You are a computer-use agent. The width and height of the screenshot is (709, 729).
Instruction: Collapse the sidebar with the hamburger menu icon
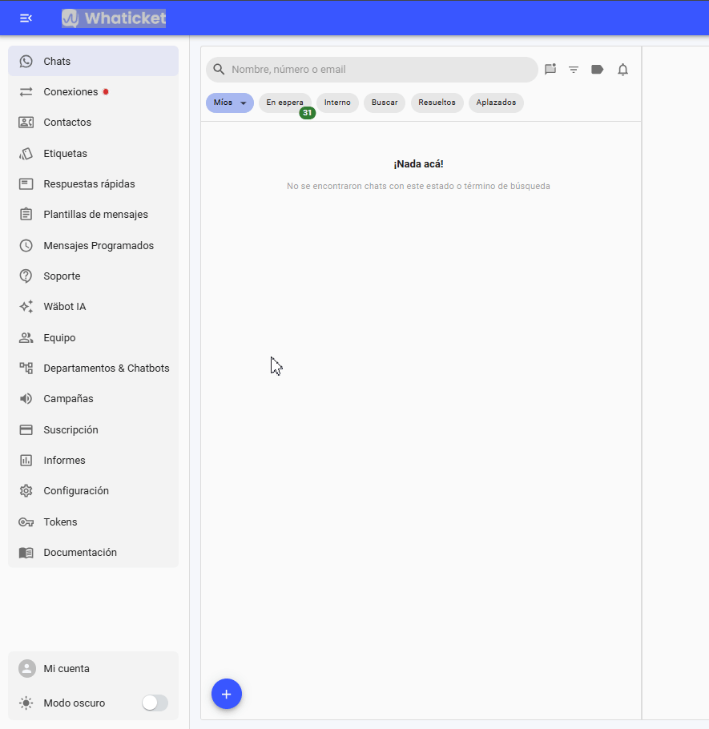(26, 18)
